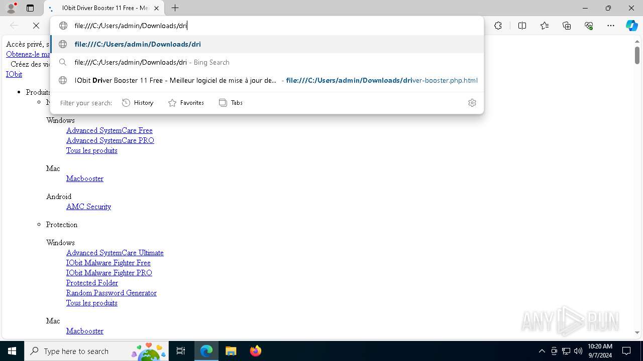Viewport: 643px width, 361px height.
Task: Open search suggestion settings gear
Action: pos(472,103)
